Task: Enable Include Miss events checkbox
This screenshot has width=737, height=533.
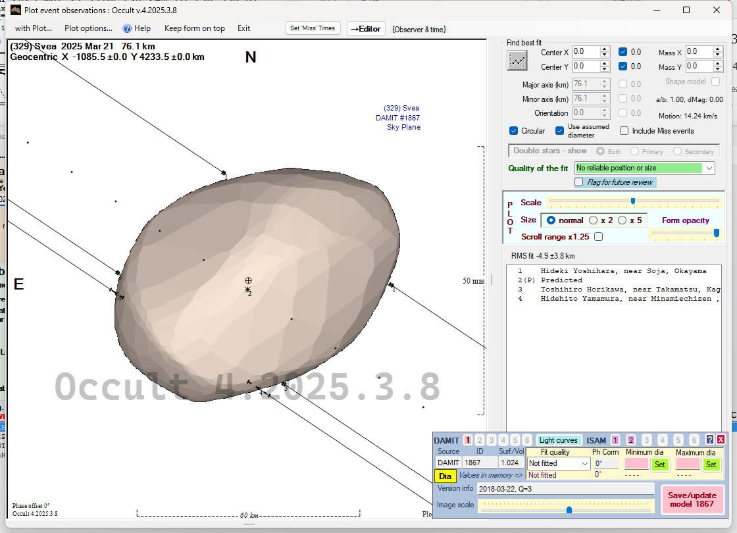Action: tap(624, 131)
